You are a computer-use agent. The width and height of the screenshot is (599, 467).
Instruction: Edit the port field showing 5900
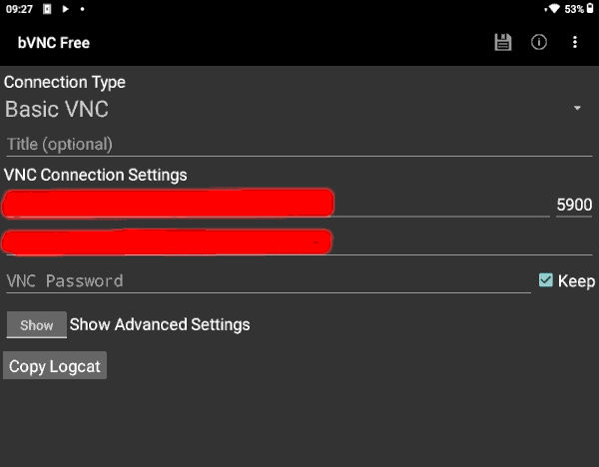click(573, 205)
